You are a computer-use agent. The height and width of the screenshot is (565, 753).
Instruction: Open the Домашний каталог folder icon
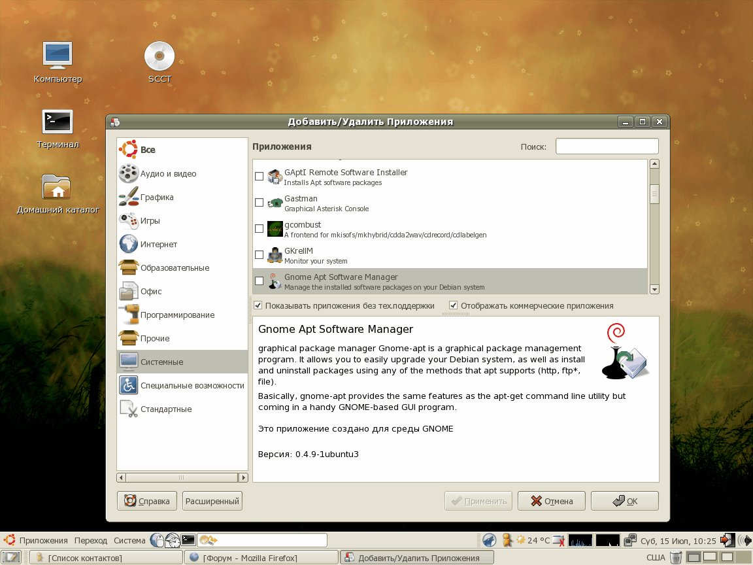tap(58, 194)
